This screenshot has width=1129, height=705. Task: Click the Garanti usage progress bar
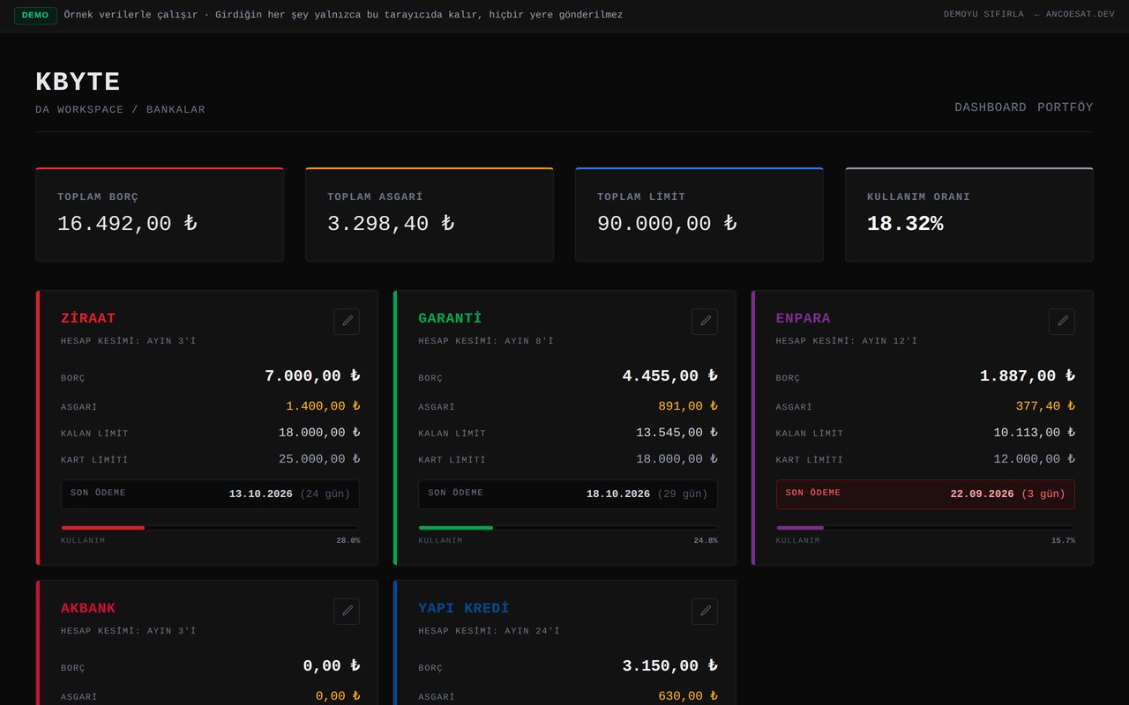click(568, 528)
